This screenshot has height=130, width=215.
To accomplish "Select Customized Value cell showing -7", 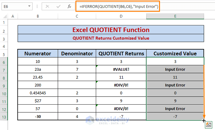I will (x=175, y=117).
